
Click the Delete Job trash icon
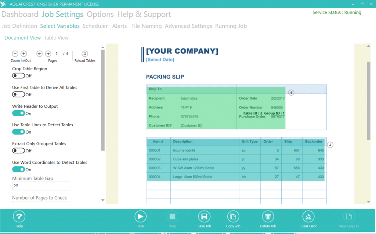[268, 216]
